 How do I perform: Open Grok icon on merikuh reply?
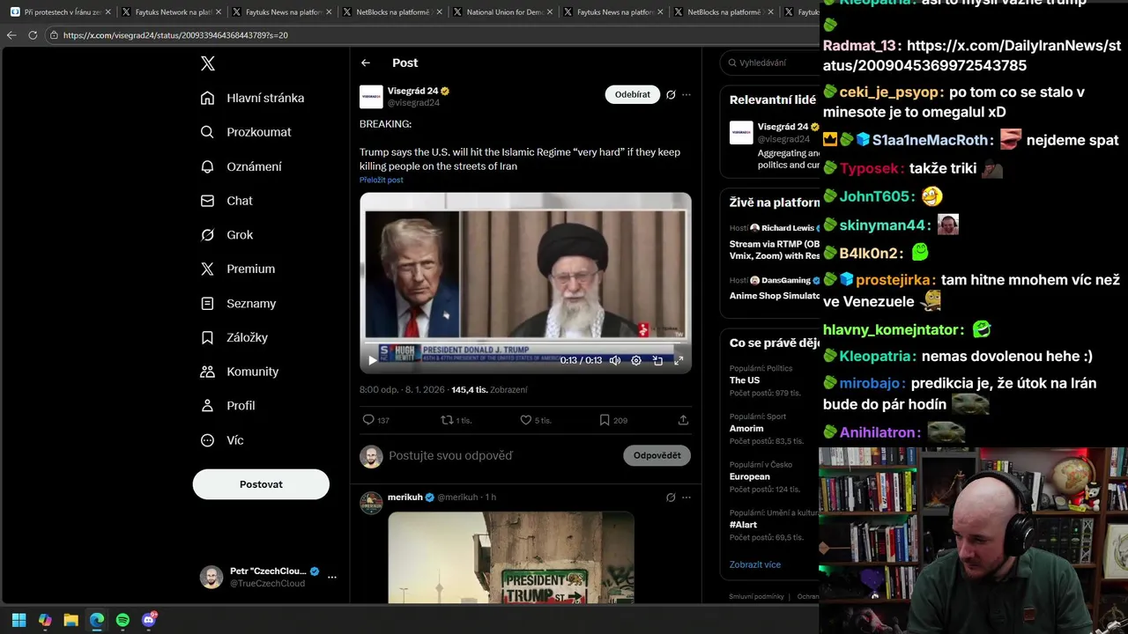coord(671,498)
